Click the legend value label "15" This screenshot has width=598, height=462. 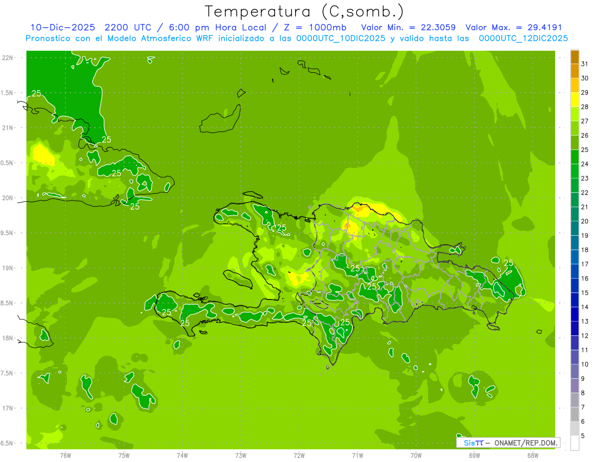click(585, 293)
